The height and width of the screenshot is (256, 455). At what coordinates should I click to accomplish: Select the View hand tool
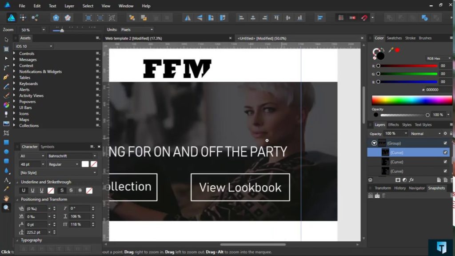(x=6, y=199)
